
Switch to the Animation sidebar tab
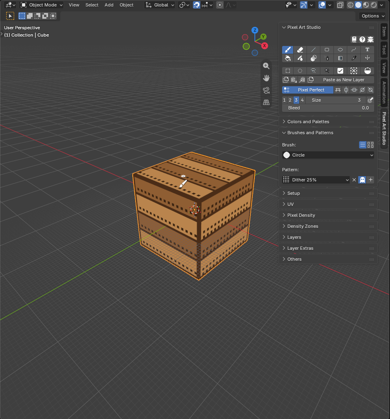(384, 92)
